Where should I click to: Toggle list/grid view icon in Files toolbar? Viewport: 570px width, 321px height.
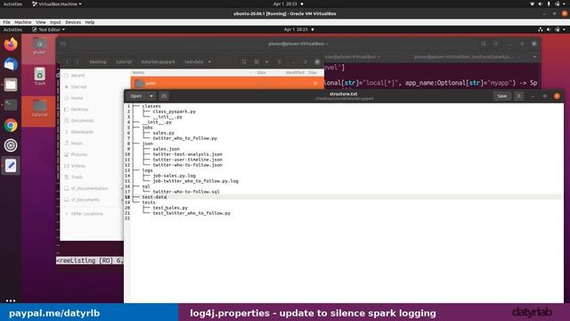coord(256,62)
